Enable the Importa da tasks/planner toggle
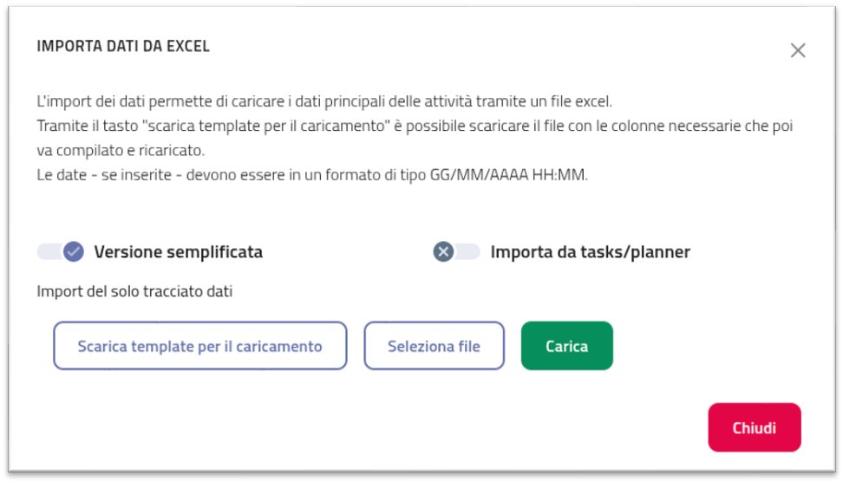 coord(456,251)
